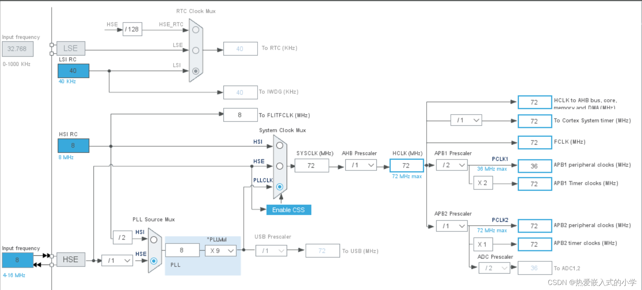Screen dimensions: 642x290
Task: Click the '4-16 MHz' HSE range text
Action: 14,275
